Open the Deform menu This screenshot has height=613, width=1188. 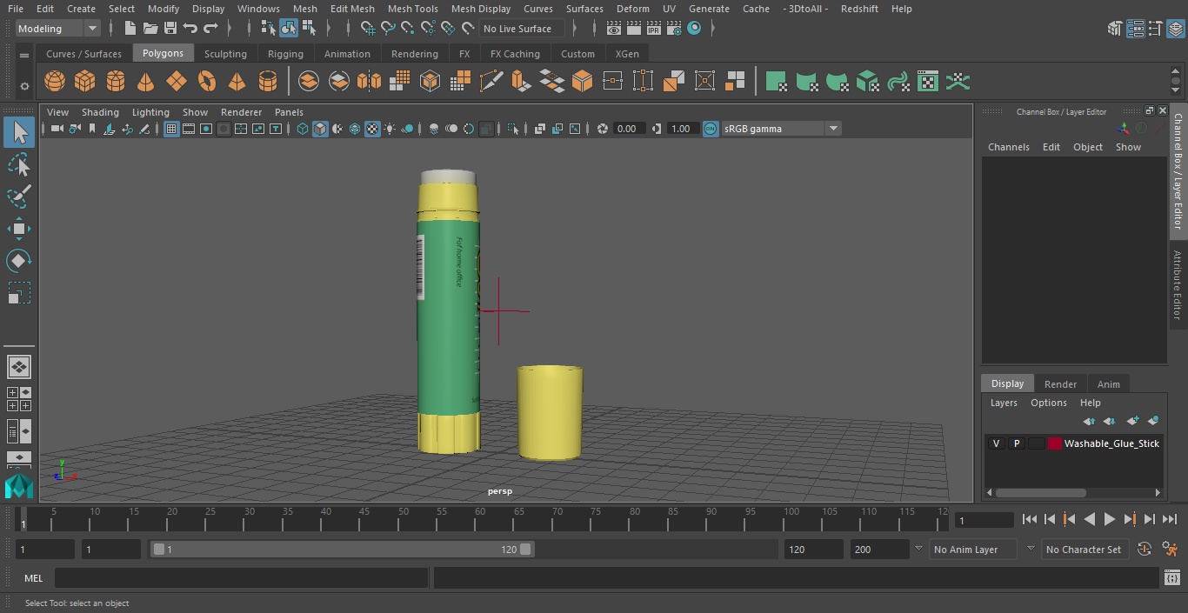tap(632, 9)
